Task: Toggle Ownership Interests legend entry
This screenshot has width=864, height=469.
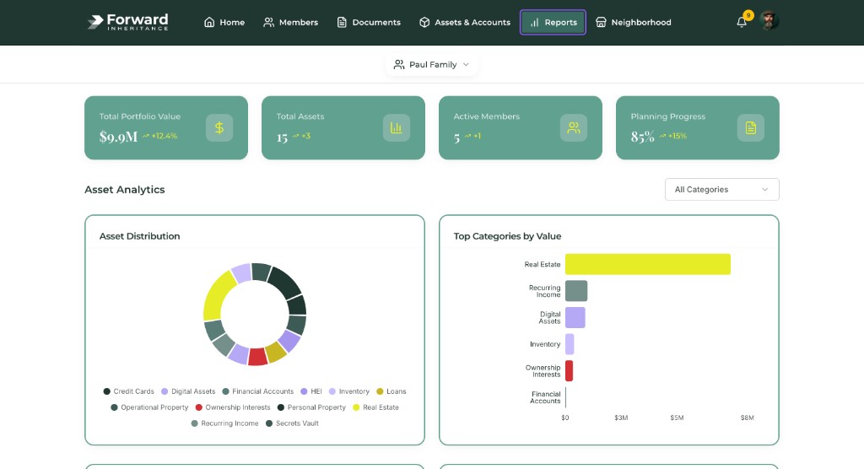Action: tap(234, 407)
